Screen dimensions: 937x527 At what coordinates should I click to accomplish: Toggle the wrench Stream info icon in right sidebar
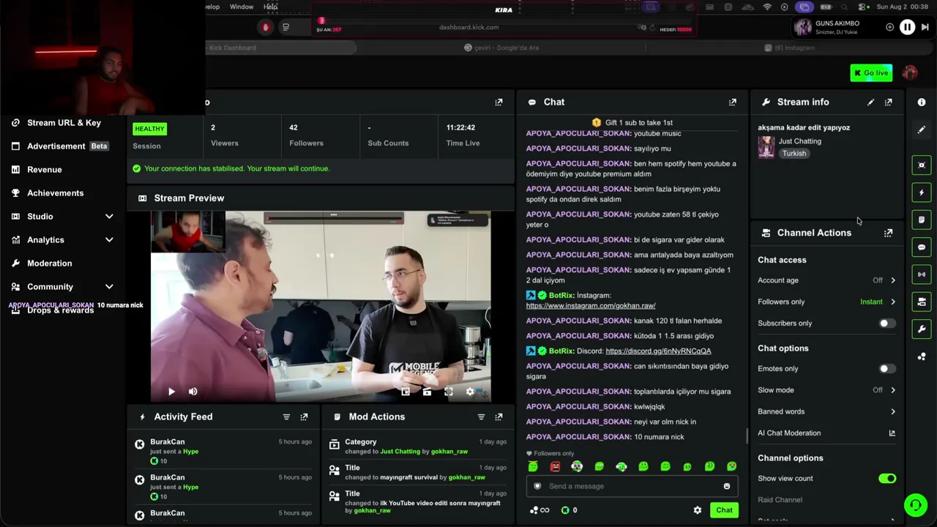click(922, 329)
